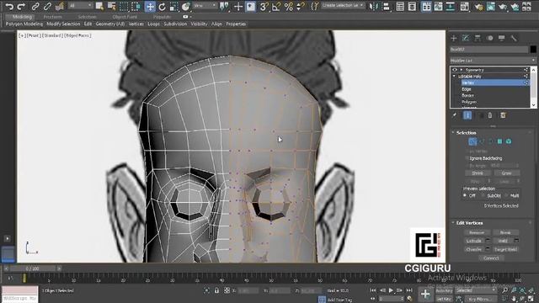The height and width of the screenshot is (303, 539).
Task: Choose Rectangular Selection Region tool
Action: click(124, 6)
